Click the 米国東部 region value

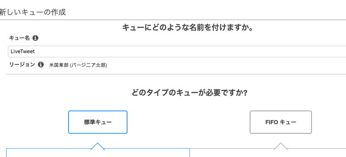click(59, 66)
